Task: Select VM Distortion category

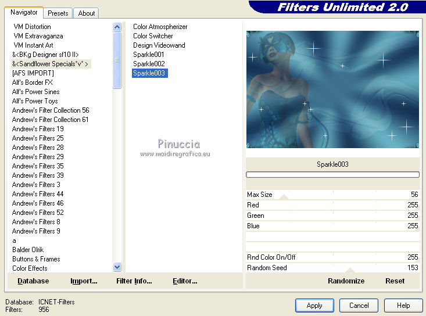Action: point(32,27)
